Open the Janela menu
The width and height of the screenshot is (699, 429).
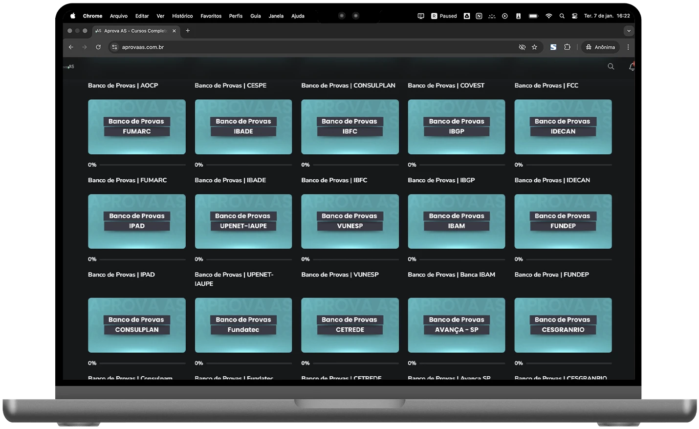(x=276, y=16)
